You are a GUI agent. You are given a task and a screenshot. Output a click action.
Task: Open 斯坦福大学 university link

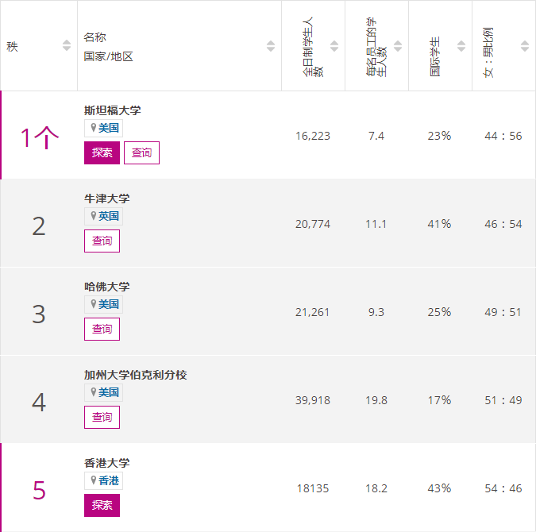tap(112, 110)
